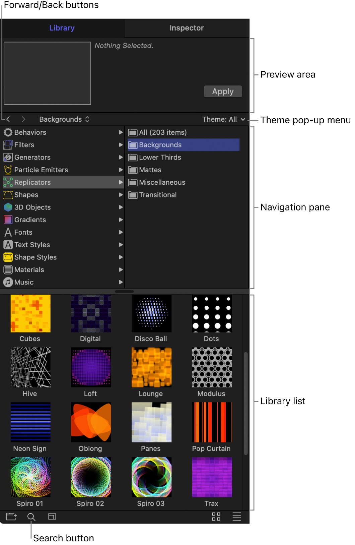Image resolution: width=355 pixels, height=545 pixels.
Task: Open the 3D Objects category
Action: pos(32,207)
